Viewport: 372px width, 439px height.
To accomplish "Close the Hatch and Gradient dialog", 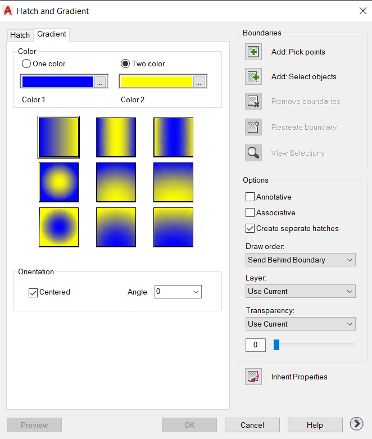I will [x=363, y=11].
